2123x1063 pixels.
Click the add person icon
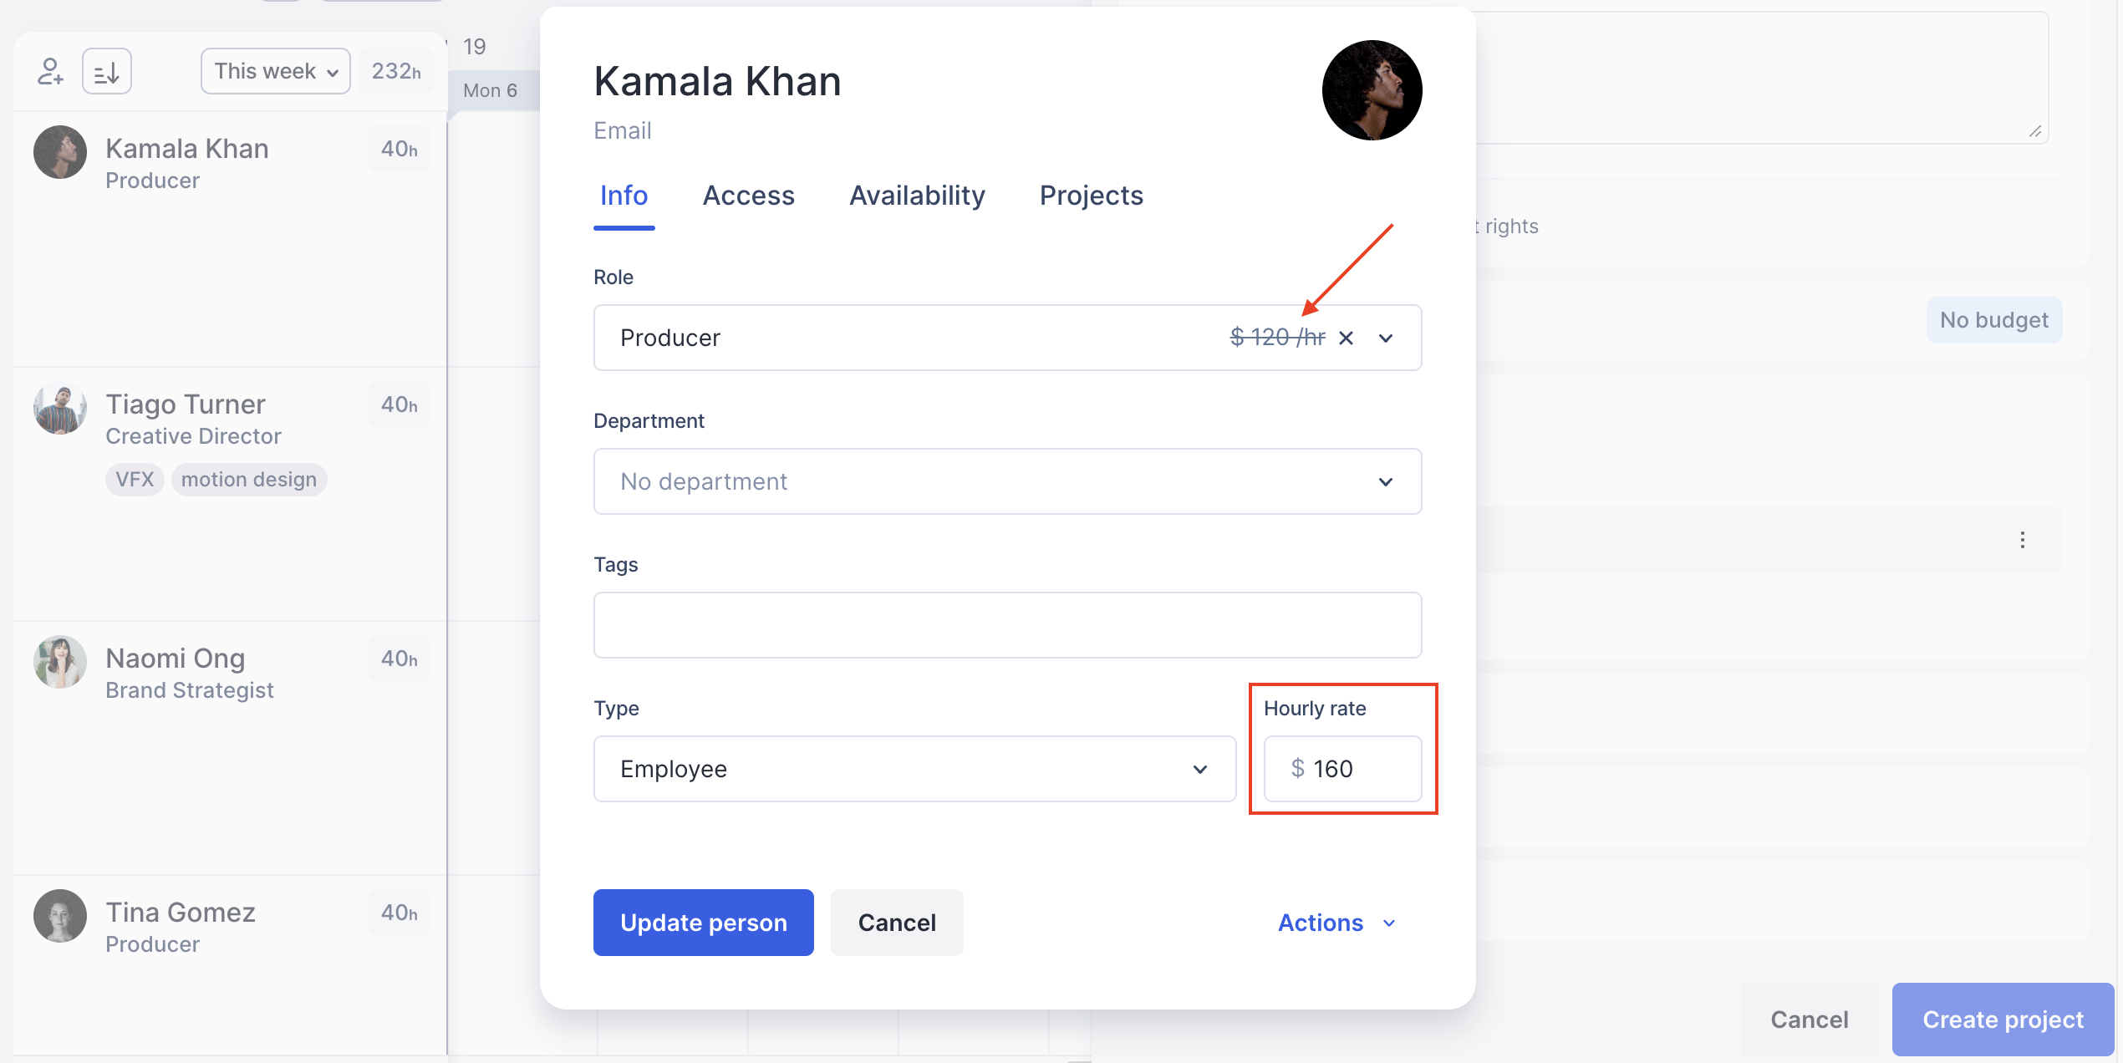point(50,72)
